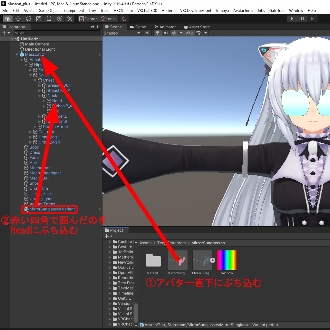Switch to the Scene tab
The width and height of the screenshot is (330, 330).
pyautogui.click(x=114, y=27)
